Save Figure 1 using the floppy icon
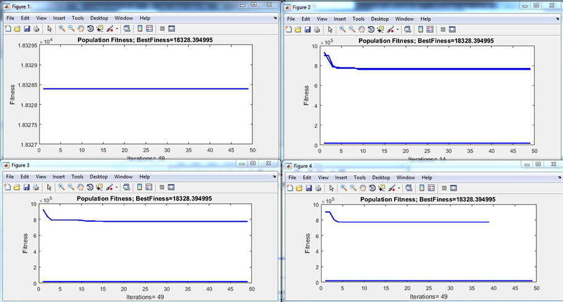The image size is (563, 302). coord(26,28)
